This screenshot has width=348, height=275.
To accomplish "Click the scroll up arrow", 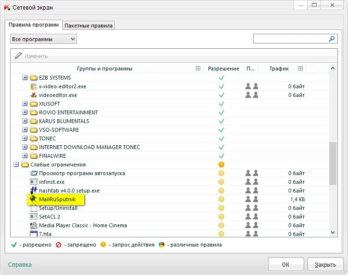I will point(333,69).
